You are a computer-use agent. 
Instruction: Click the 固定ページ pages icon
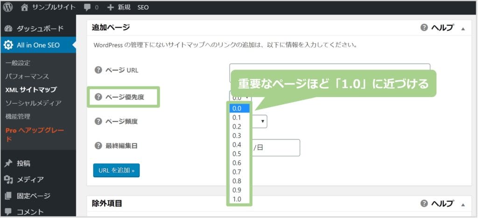(8, 196)
